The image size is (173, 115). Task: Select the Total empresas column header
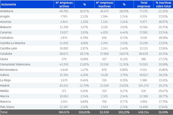click(144, 5)
